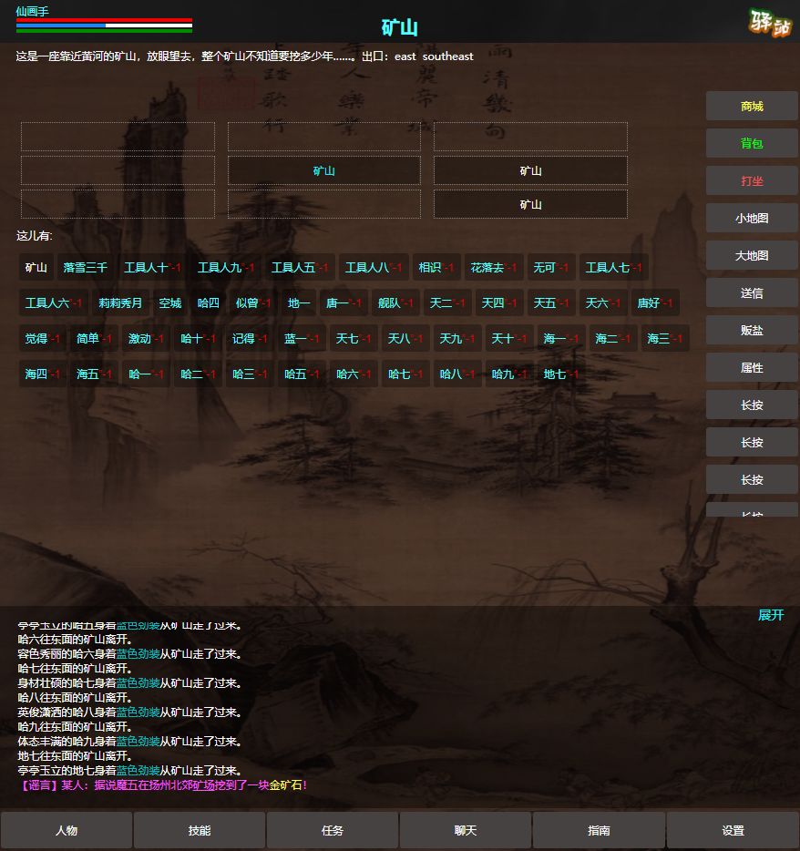The image size is (800, 851).
Task: Select player 唐一
Action: pyautogui.click(x=343, y=302)
